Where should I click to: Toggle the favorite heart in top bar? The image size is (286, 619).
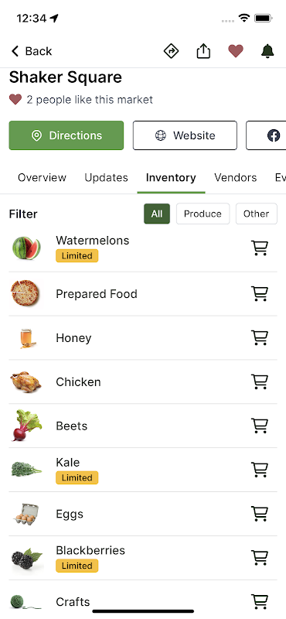click(x=236, y=51)
